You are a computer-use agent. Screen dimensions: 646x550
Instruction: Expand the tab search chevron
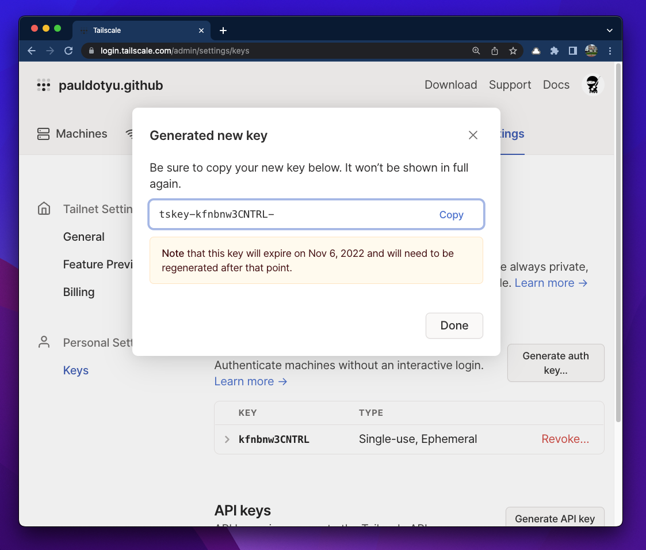coord(610,30)
